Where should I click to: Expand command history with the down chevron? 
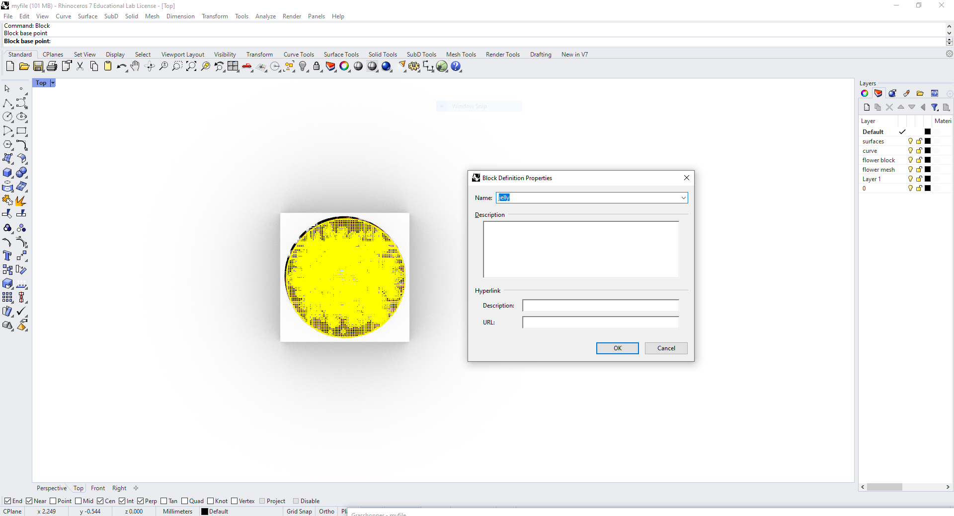[x=950, y=34]
